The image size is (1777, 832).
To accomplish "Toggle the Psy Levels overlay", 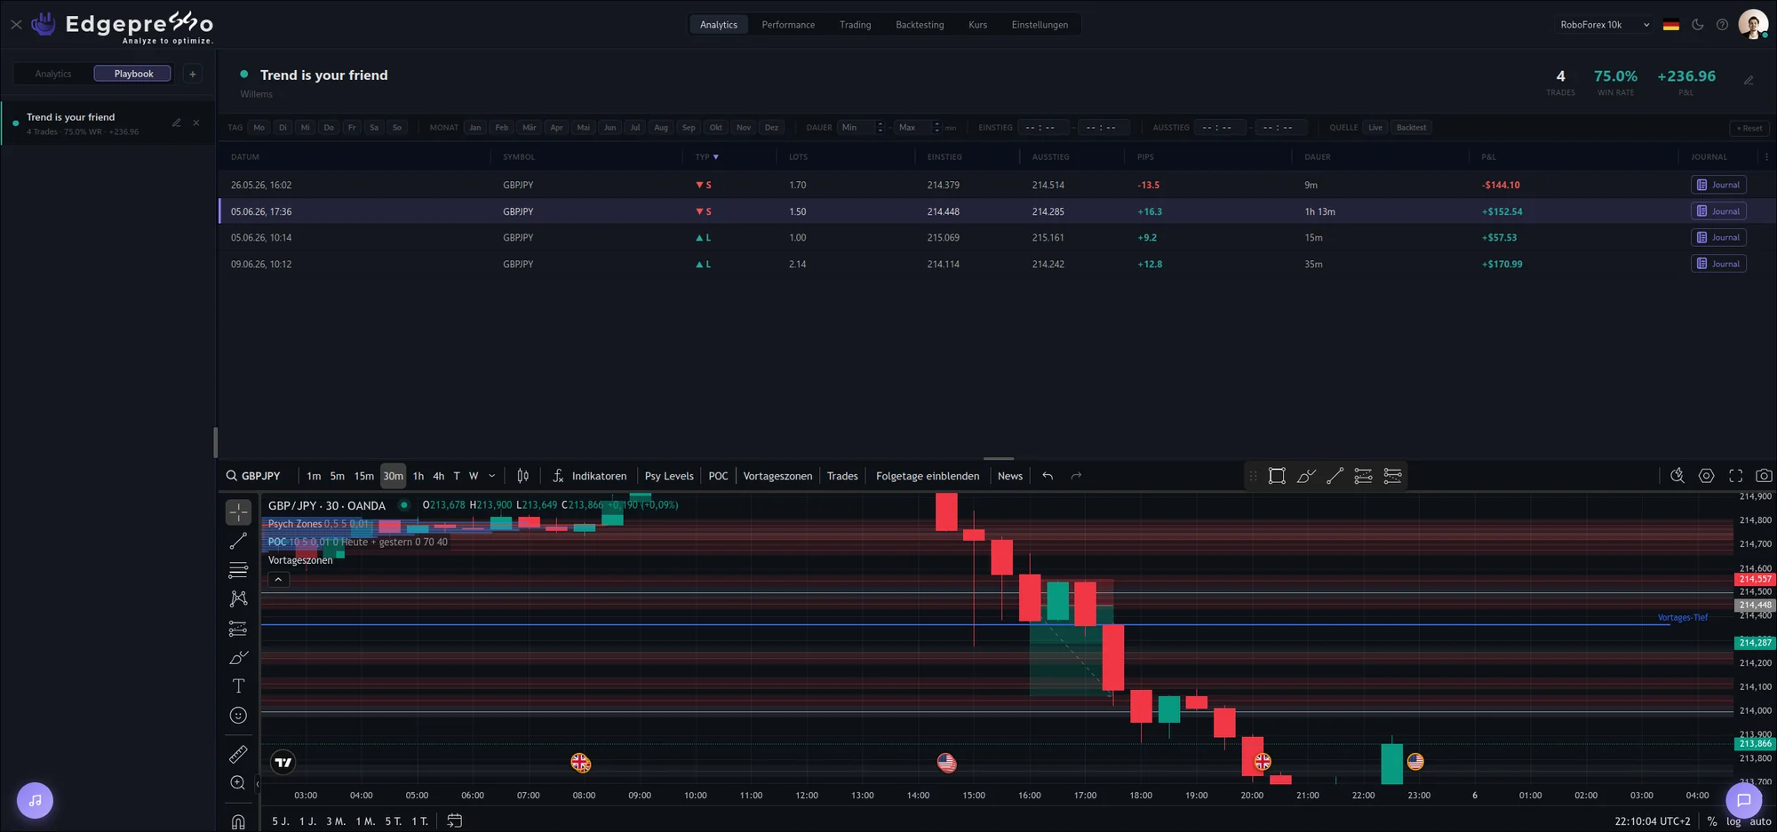I will 669,476.
